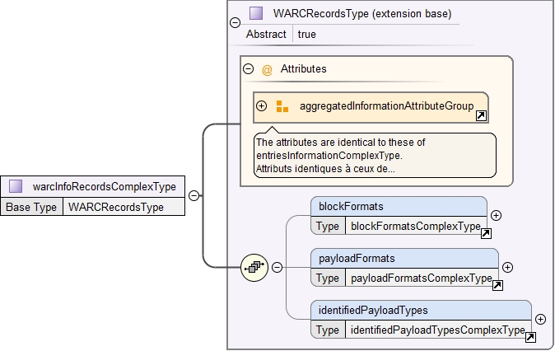Click the Abstract value true
555x351 pixels.
pyautogui.click(x=307, y=35)
